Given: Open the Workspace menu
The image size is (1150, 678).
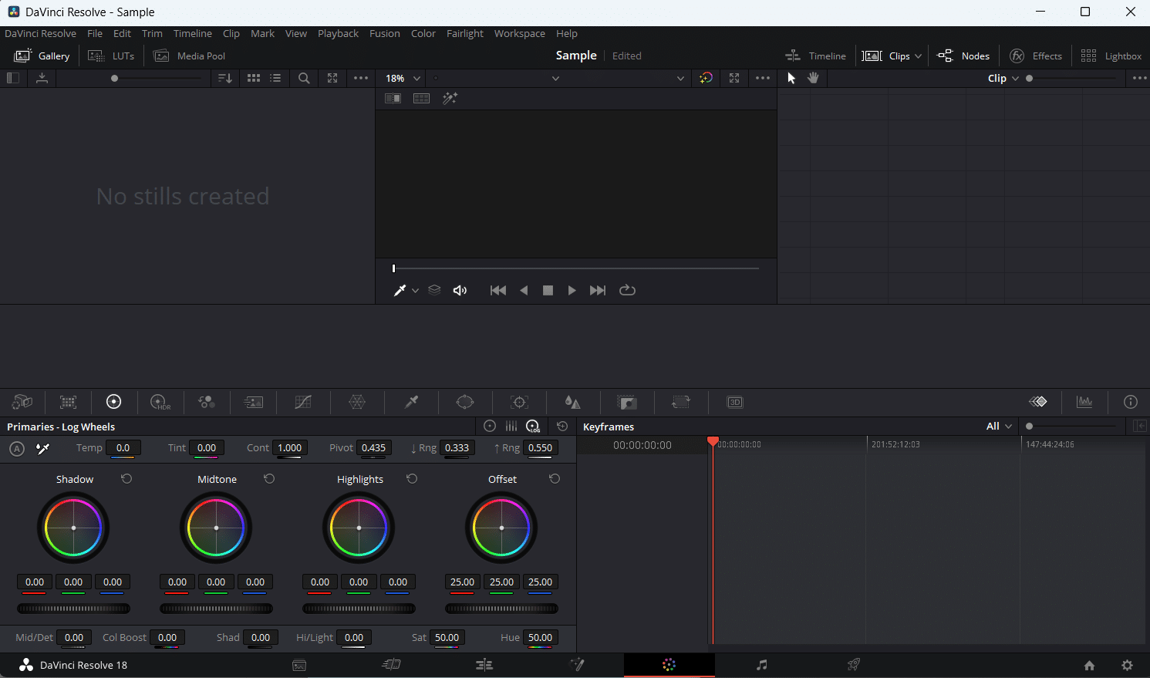Looking at the screenshot, I should point(519,33).
